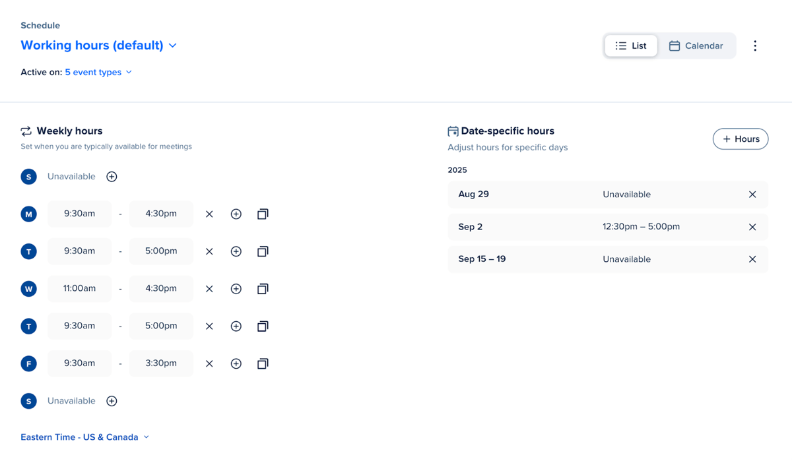The height and width of the screenshot is (461, 792).
Task: Edit Wednesday's 11:00am start time field
Action: (79, 289)
